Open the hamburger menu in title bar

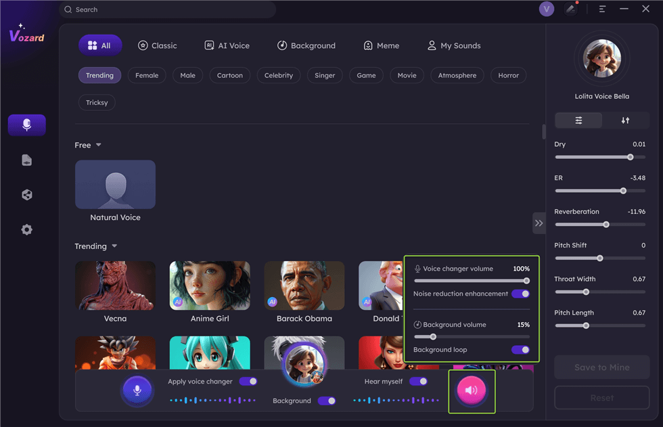602,9
